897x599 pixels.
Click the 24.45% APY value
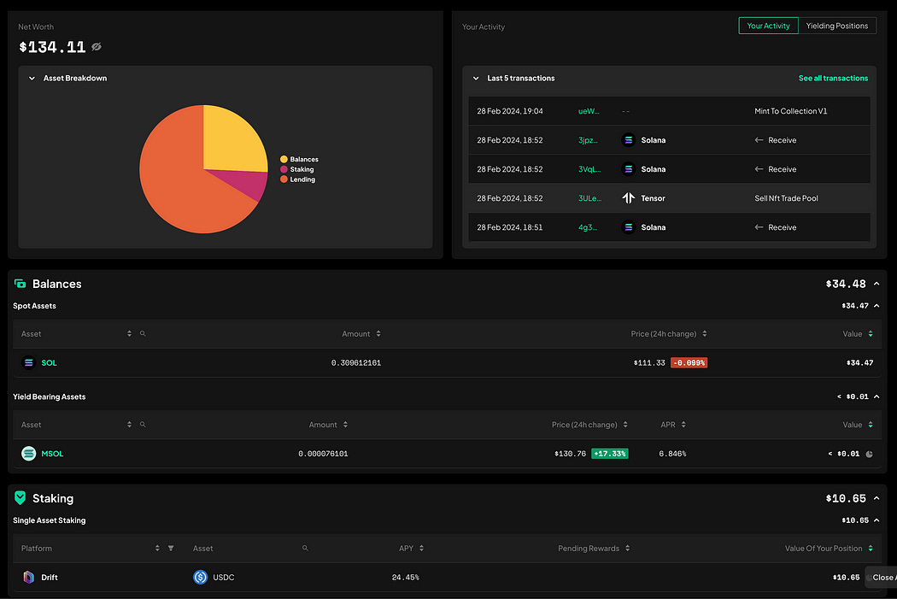(406, 578)
